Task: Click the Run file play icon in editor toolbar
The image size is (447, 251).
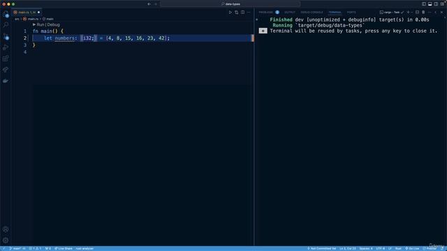Action: [x=230, y=13]
